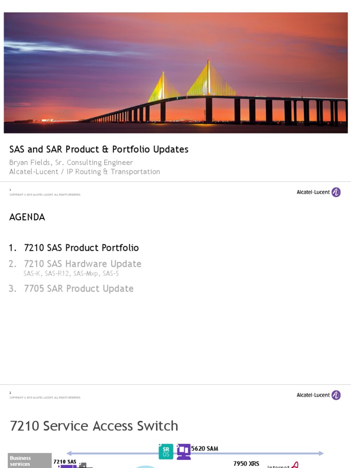The image size is (351, 468).
Task: Click the Internet symbol icon
Action: 295,465
